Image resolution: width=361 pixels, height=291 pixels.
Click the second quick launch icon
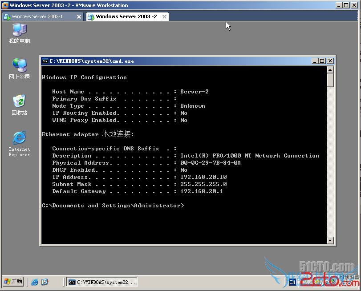[45, 282]
